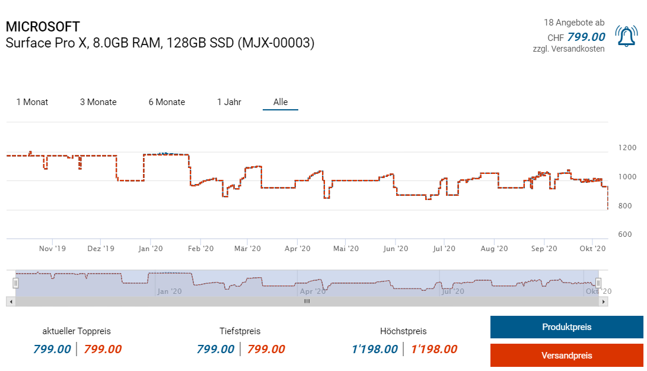Click the price alert bell icon
647x371 pixels.
coord(626,36)
